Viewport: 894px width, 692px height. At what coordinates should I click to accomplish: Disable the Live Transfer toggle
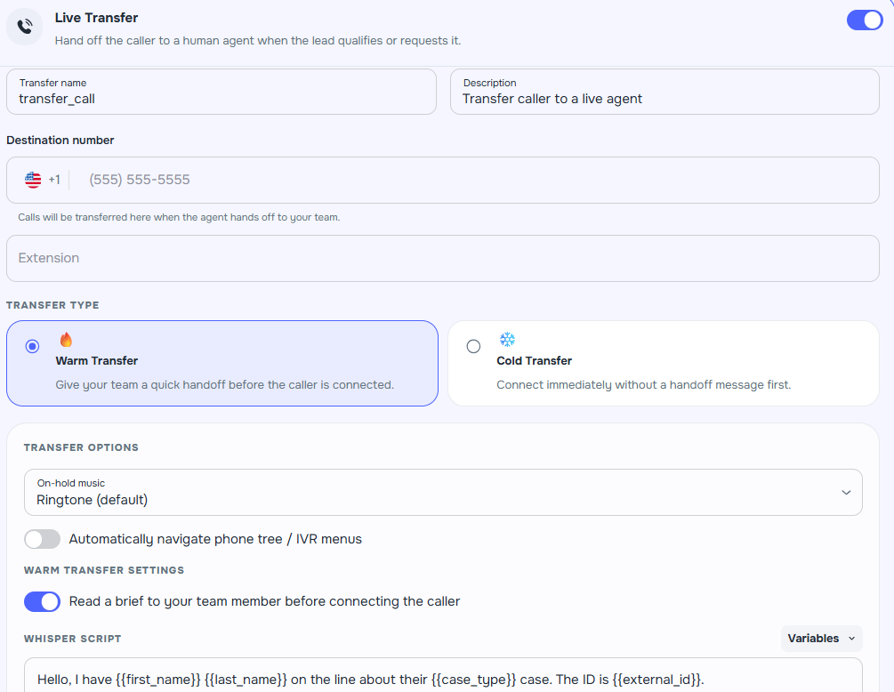tap(864, 20)
